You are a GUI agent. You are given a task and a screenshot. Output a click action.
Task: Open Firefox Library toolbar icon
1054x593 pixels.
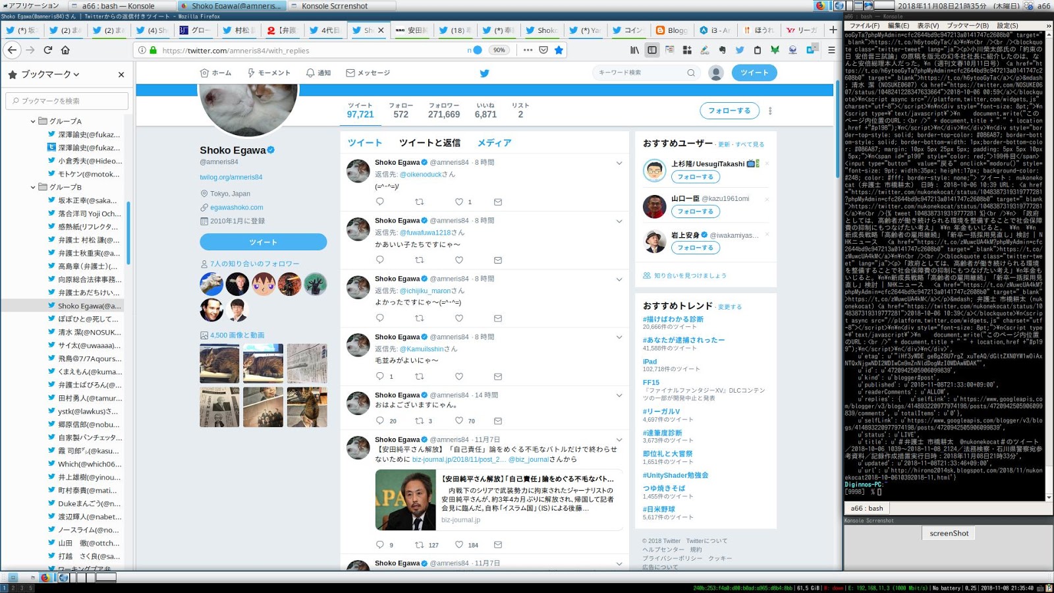click(634, 50)
